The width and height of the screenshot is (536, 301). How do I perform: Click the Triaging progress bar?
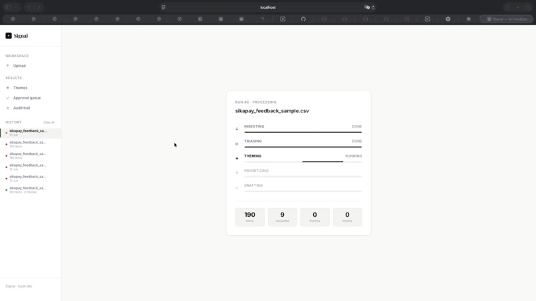point(303,147)
